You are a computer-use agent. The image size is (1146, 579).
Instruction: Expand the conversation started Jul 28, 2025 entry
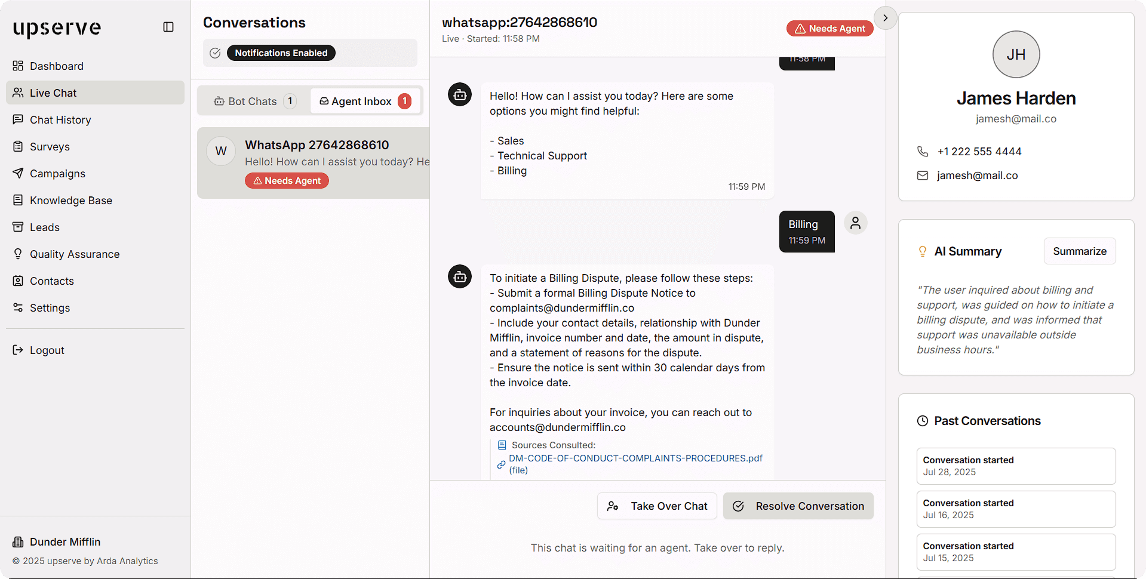coord(1016,466)
